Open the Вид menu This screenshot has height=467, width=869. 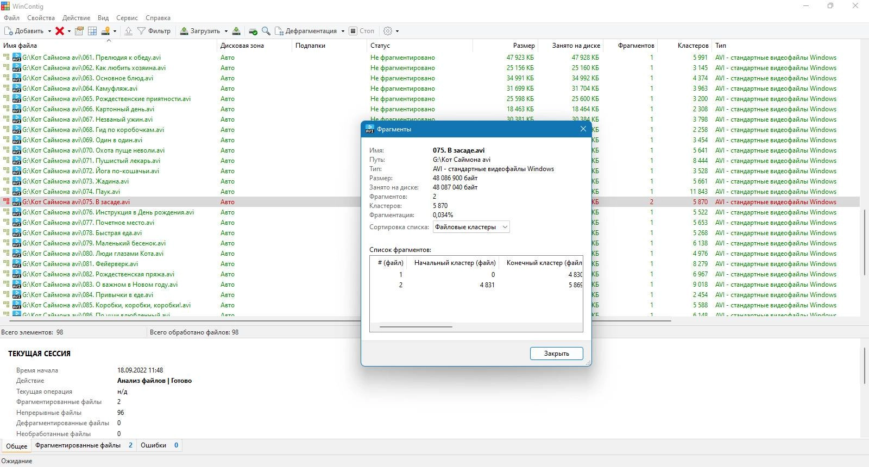103,18
